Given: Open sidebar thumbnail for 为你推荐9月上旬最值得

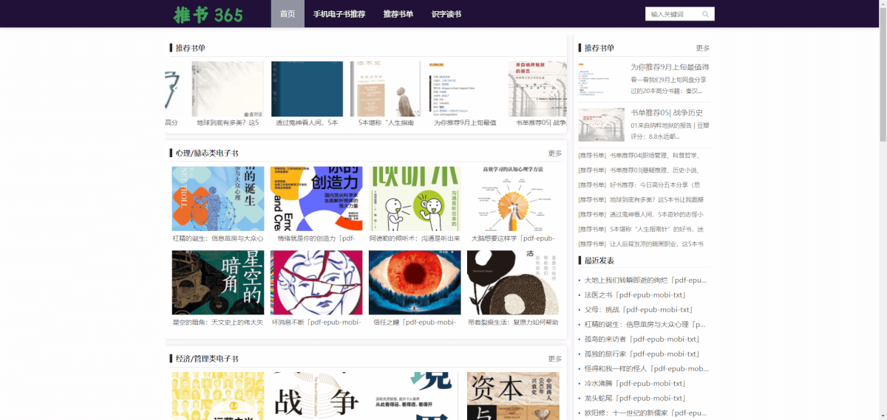Looking at the screenshot, I should pos(601,80).
